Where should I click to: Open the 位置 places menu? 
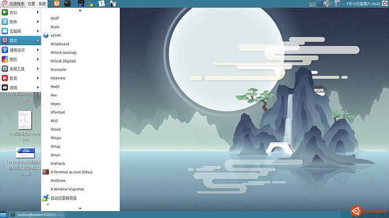point(31,3)
